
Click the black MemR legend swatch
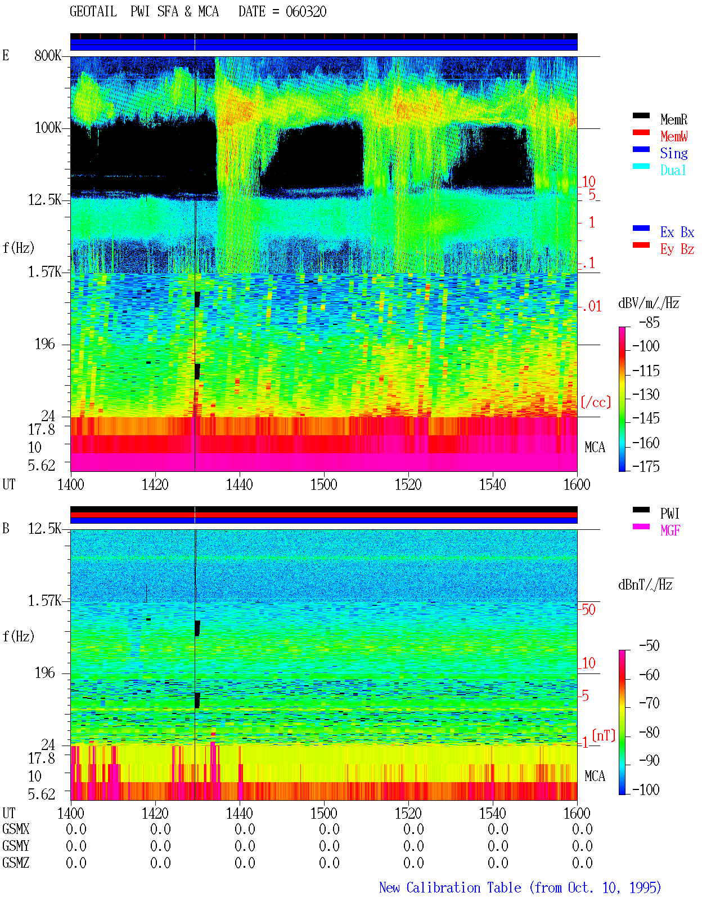point(641,116)
